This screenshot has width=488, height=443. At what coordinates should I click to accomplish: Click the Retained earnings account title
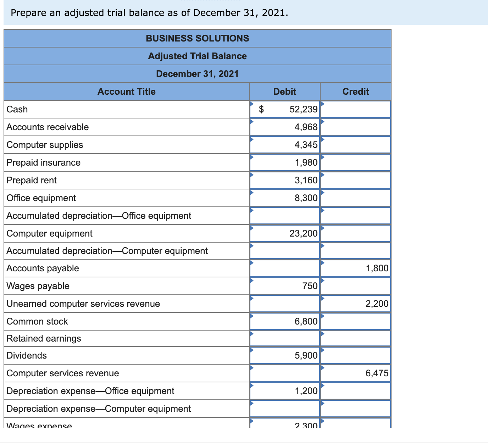(x=44, y=338)
